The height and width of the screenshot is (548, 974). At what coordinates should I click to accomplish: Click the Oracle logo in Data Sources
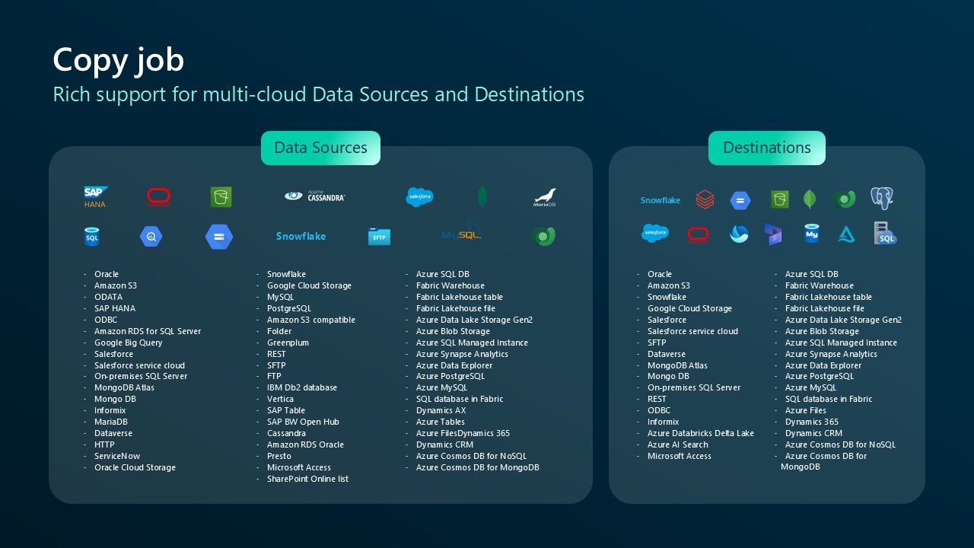coord(158,198)
